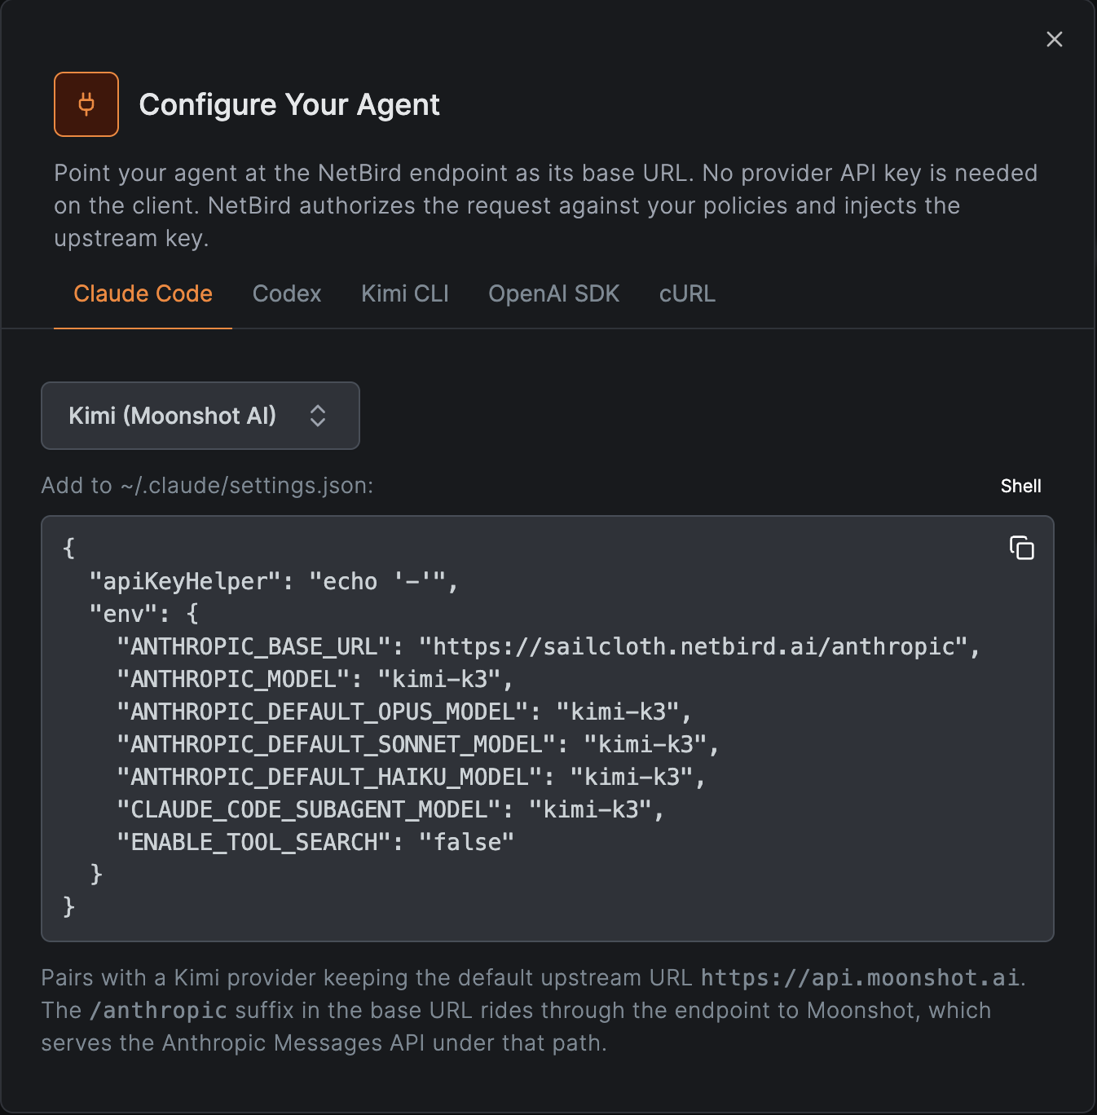Click the orange plug icon
Viewport: 1097px width, 1115px height.
pos(86,104)
